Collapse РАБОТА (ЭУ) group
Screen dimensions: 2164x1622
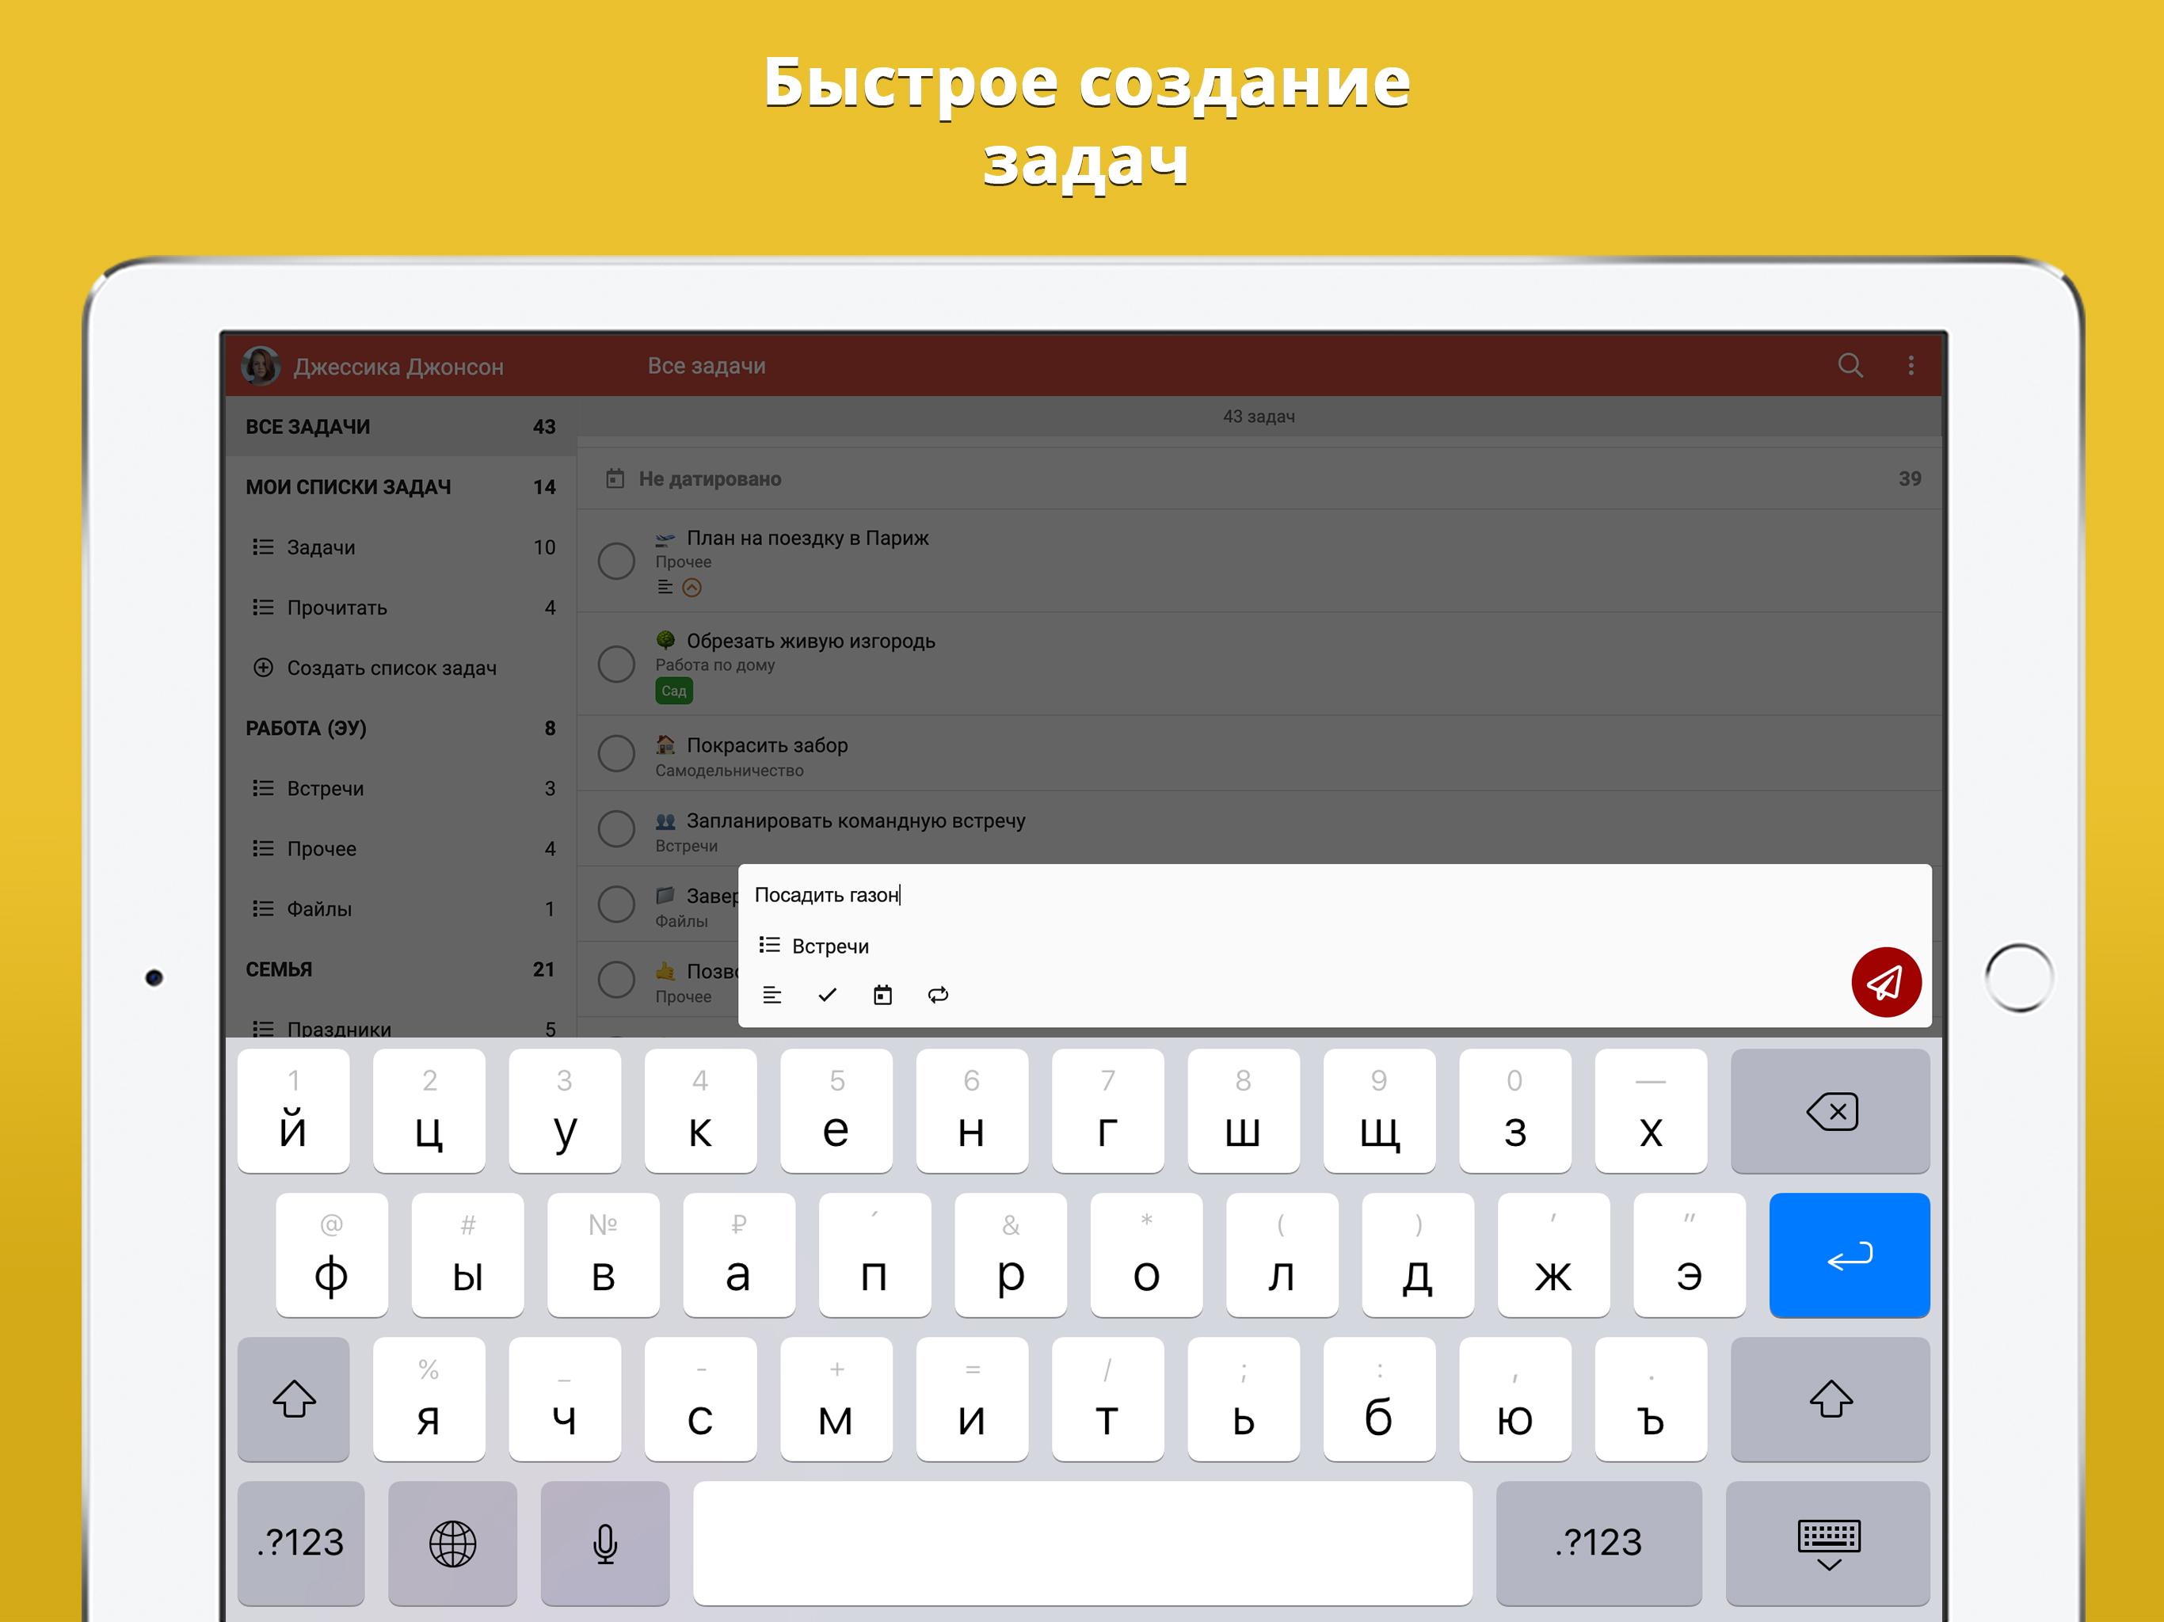point(400,728)
